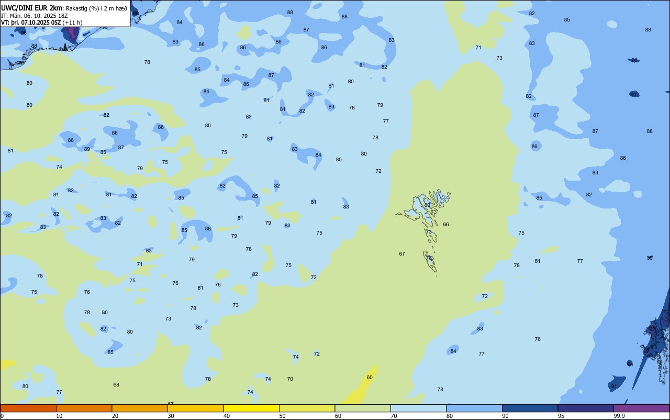The width and height of the screenshot is (670, 420).
Task: Click the '10' legend tick label
Action: 60,416
